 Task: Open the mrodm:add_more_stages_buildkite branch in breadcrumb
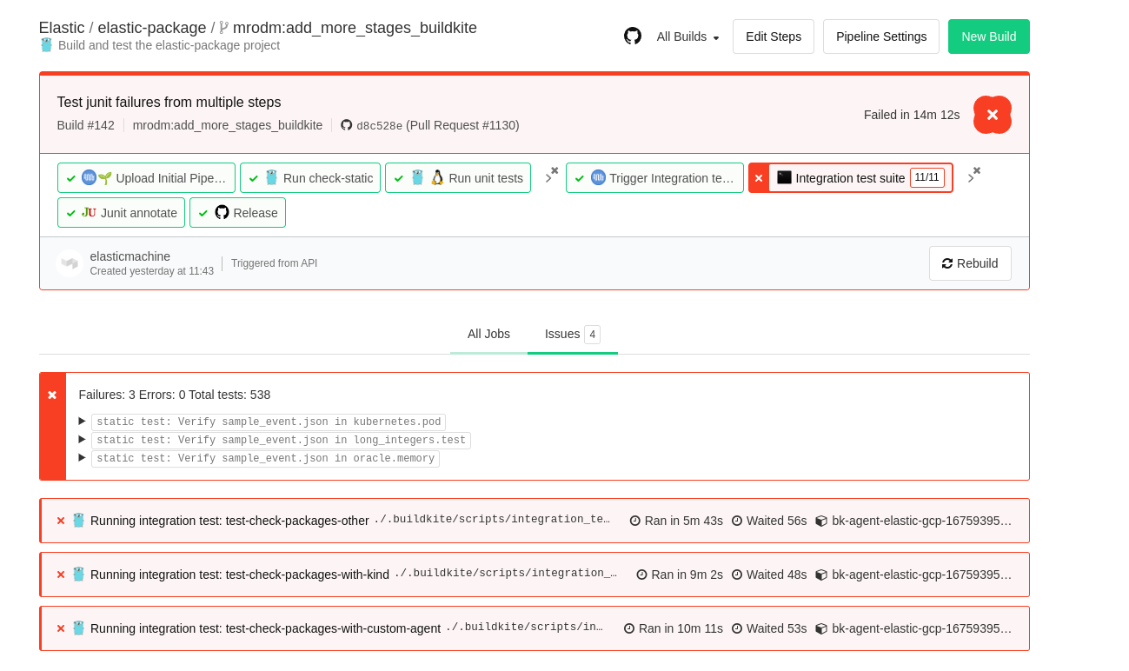coord(355,28)
